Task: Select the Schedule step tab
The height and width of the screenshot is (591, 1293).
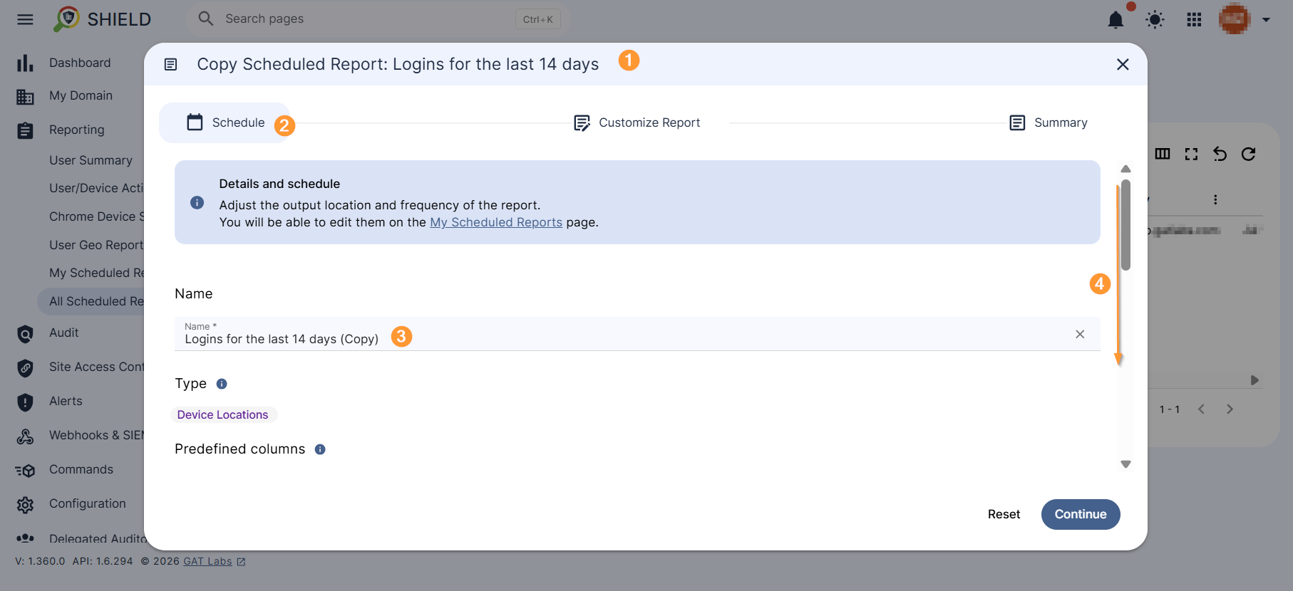Action: coord(225,122)
